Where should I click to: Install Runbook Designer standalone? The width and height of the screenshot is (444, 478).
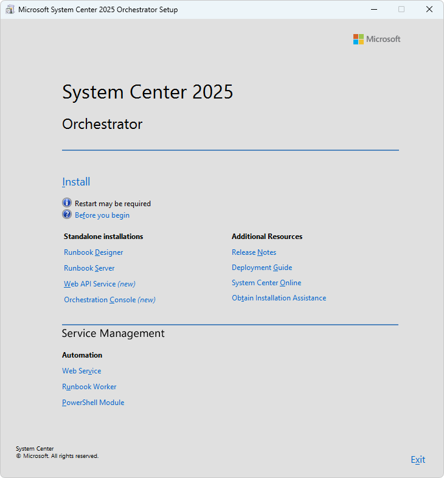93,252
